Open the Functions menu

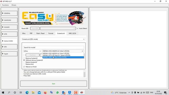click(5, 5)
